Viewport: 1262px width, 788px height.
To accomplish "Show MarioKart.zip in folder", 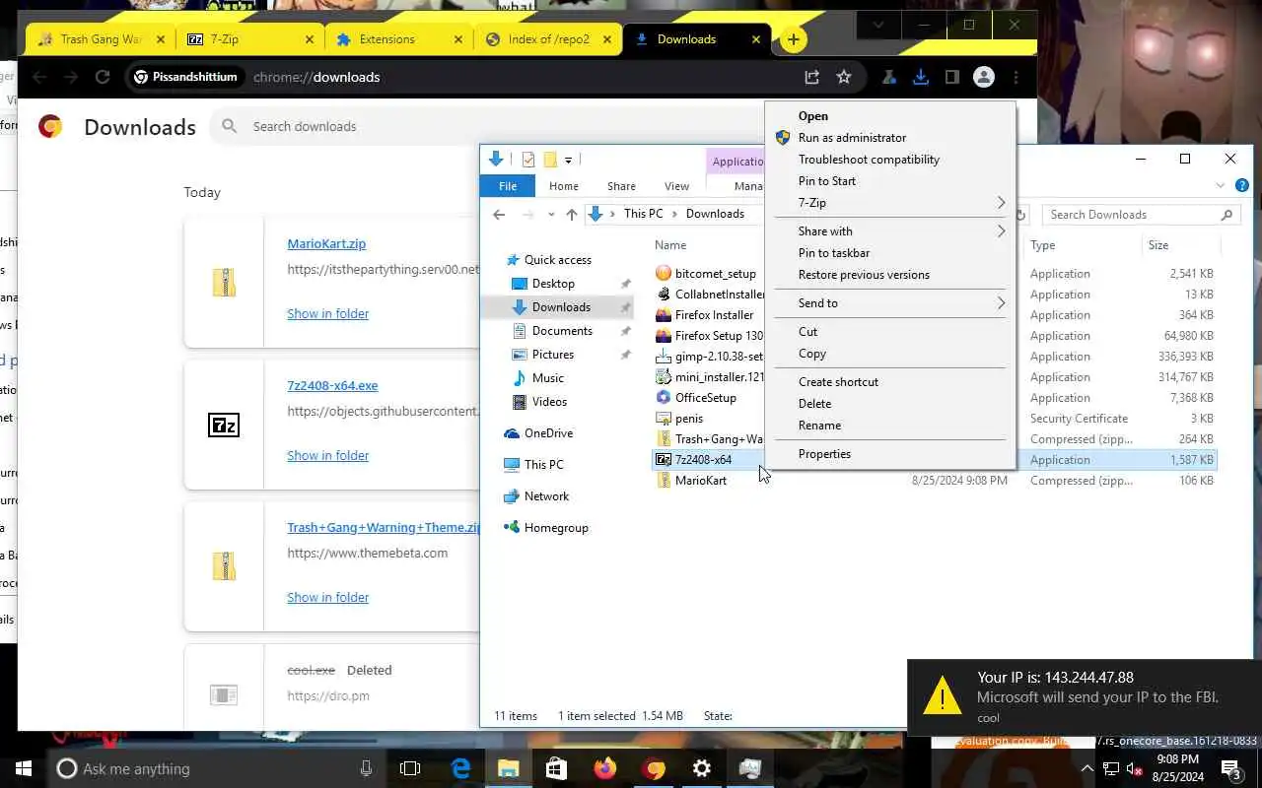I will click(327, 313).
